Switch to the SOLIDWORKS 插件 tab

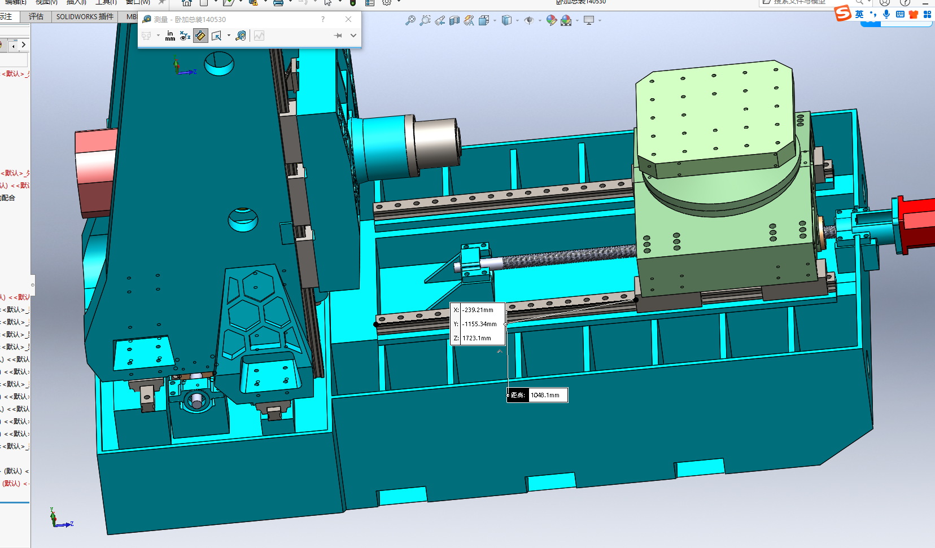point(85,16)
